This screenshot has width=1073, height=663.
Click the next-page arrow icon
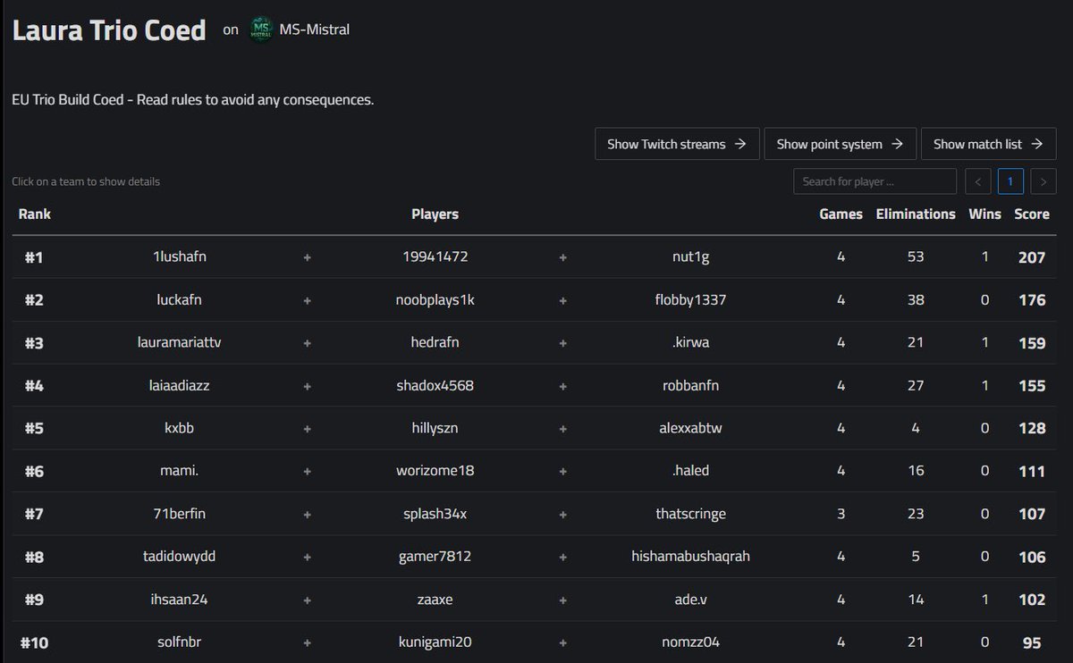pos(1043,180)
